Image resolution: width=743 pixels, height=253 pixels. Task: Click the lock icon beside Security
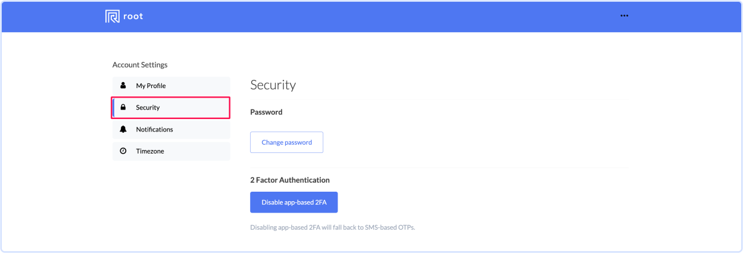[123, 108]
